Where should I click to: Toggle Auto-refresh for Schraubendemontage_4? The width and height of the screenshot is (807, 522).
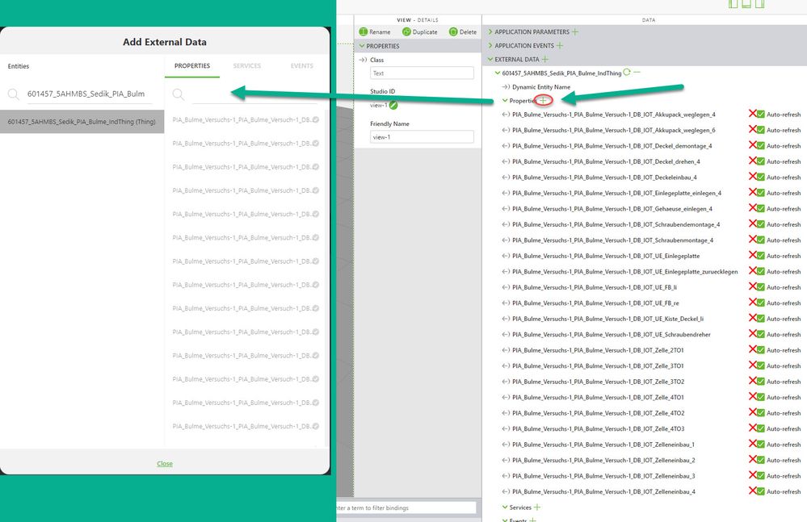click(x=761, y=224)
